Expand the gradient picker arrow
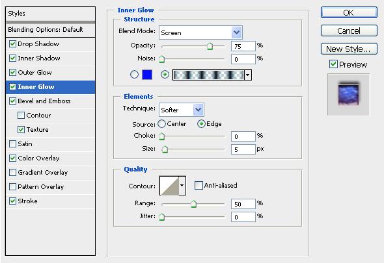 (247, 75)
